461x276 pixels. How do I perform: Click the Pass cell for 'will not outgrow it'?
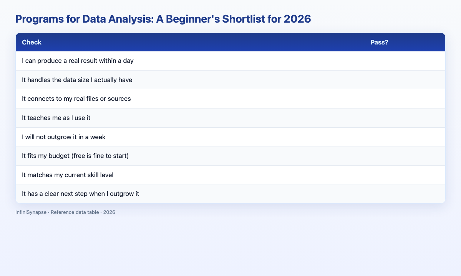pyautogui.click(x=405, y=137)
